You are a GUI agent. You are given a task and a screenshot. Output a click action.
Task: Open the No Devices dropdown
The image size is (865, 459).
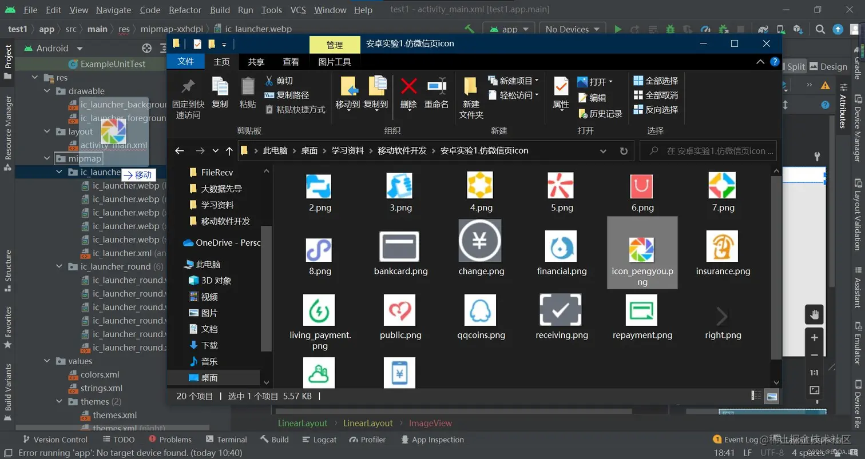(x=572, y=29)
